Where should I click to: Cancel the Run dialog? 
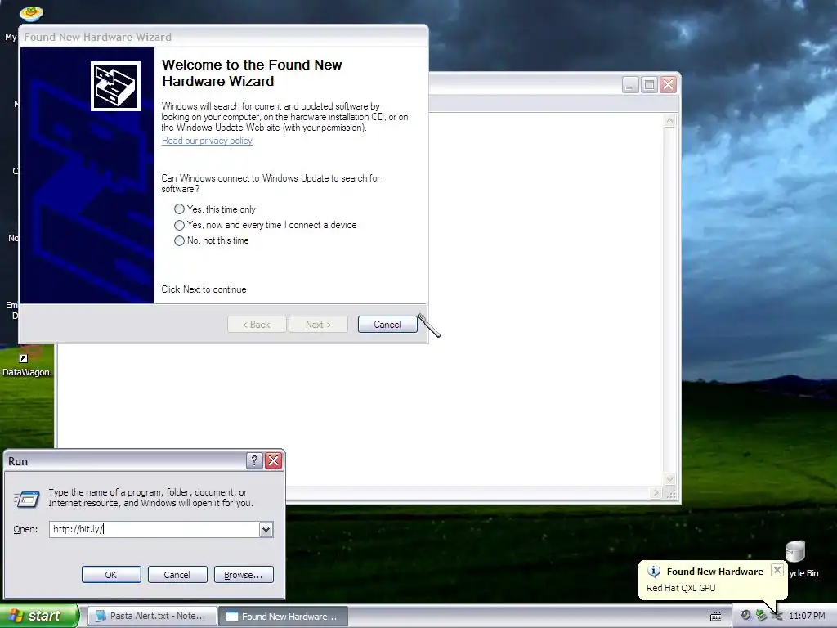click(177, 575)
